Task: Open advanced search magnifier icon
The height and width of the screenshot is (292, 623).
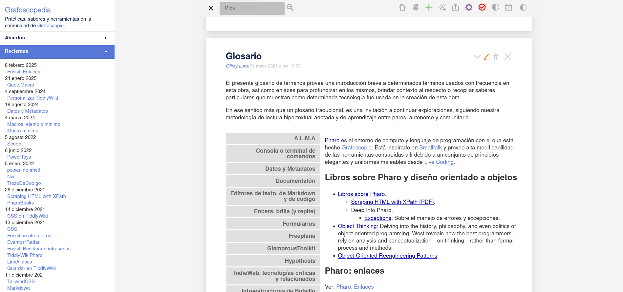Action: pyautogui.click(x=290, y=8)
